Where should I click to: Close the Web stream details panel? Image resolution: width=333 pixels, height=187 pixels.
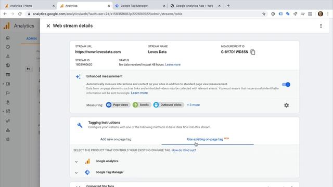(48, 26)
